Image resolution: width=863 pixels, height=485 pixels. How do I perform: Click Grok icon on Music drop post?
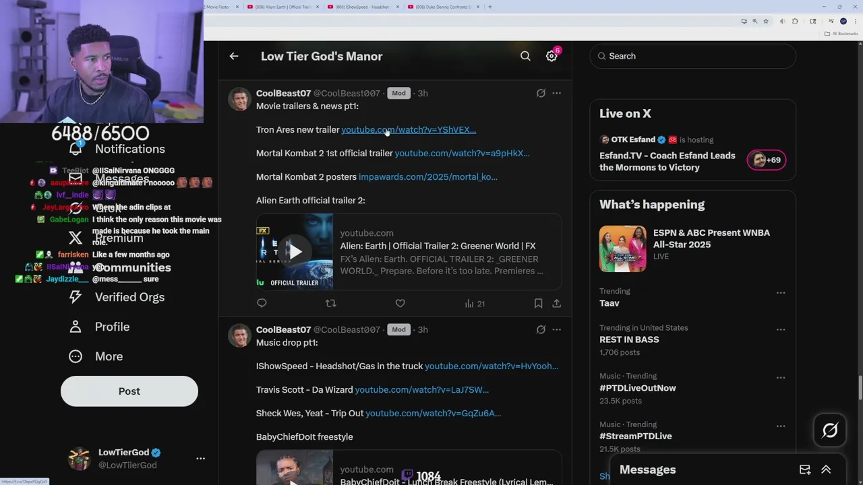coord(541,329)
